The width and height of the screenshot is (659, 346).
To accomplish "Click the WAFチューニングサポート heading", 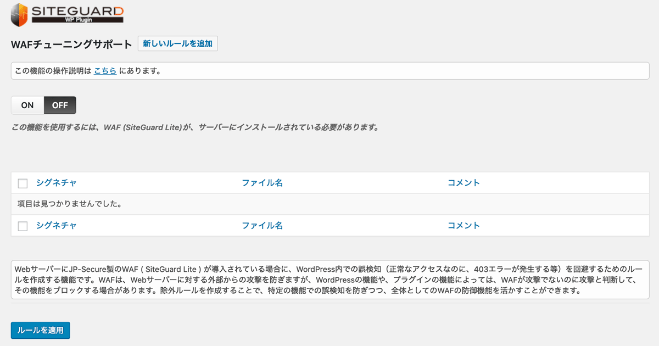I will coord(71,44).
